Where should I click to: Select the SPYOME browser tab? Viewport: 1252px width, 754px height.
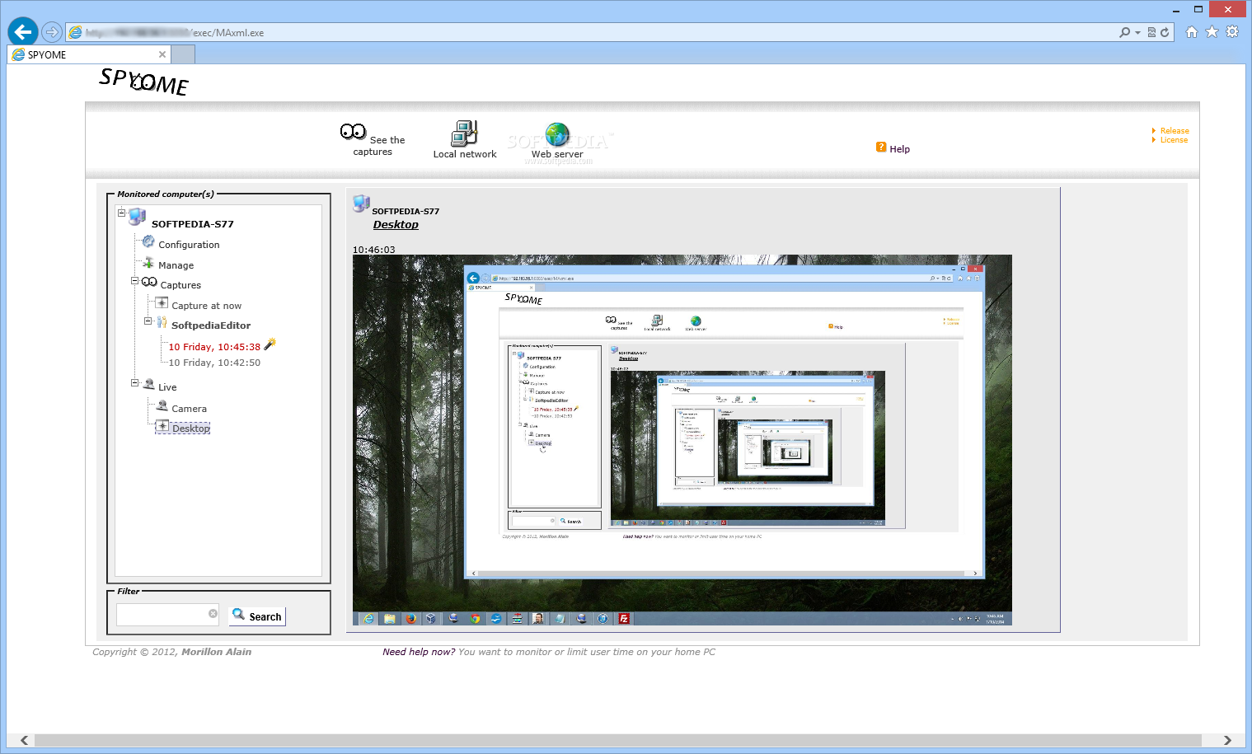pyautogui.click(x=89, y=54)
